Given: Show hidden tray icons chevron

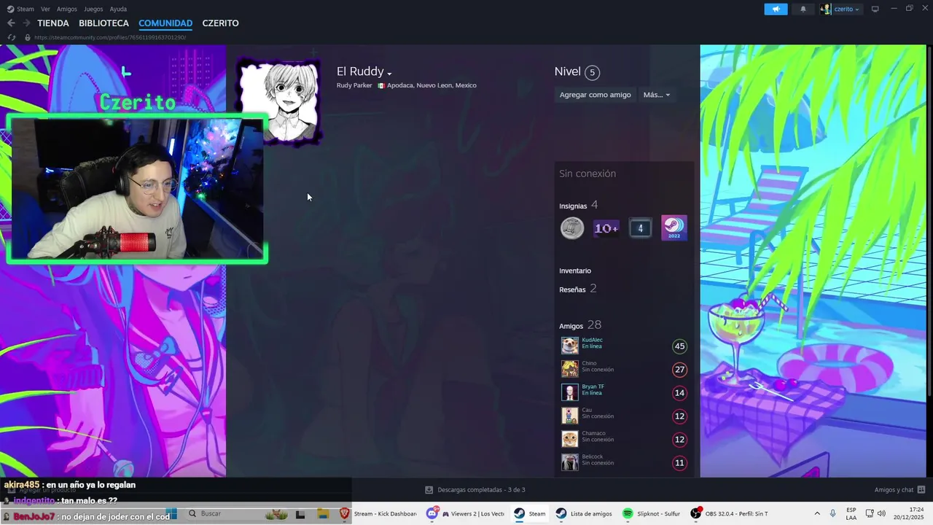Looking at the screenshot, I should (x=816, y=513).
